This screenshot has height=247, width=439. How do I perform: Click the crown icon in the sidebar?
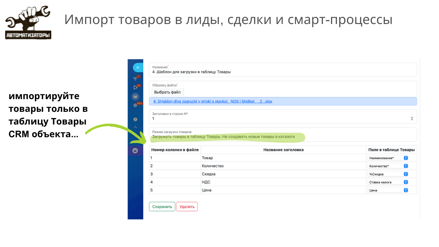pyautogui.click(x=135, y=151)
